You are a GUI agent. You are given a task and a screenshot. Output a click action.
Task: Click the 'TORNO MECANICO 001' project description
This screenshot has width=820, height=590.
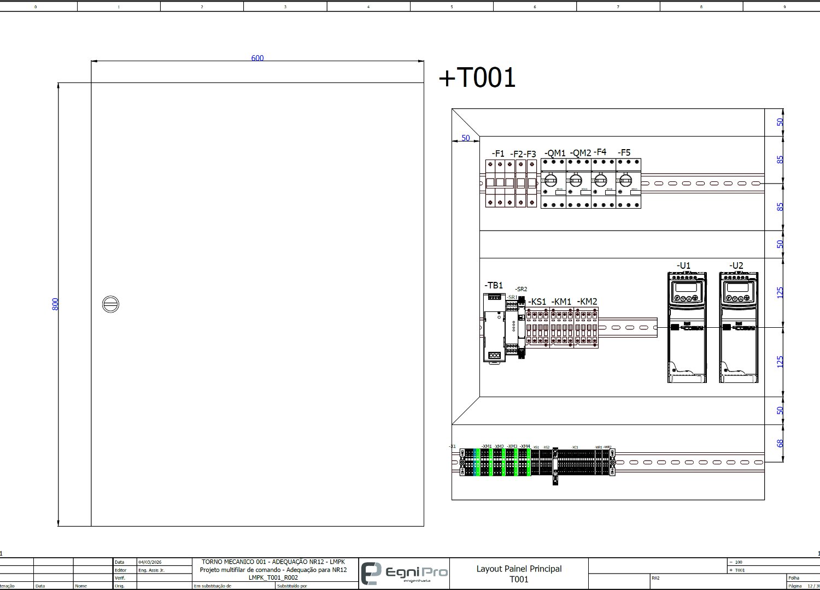pos(273,562)
